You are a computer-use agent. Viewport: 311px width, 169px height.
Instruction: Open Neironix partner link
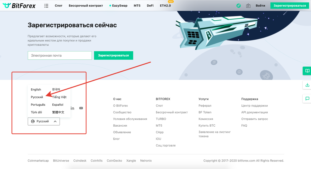pos(146,160)
